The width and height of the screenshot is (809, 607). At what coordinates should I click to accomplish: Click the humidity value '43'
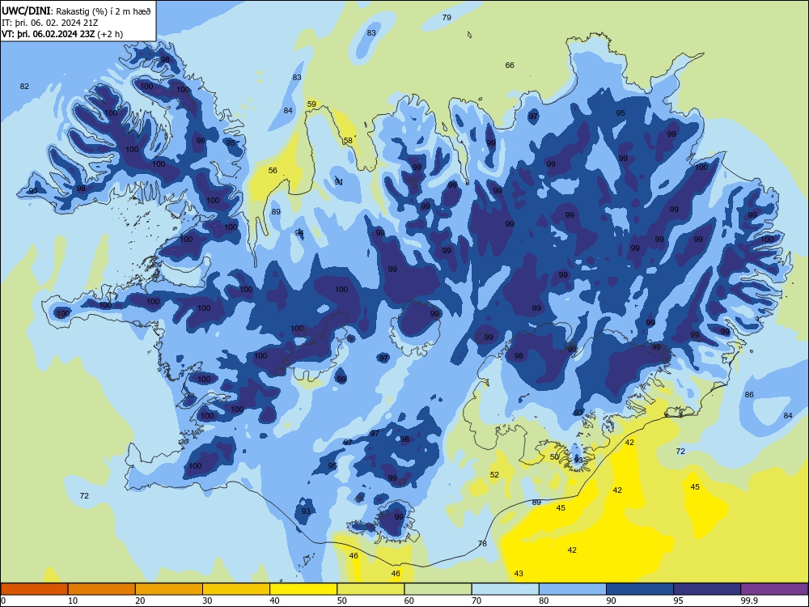click(x=519, y=574)
